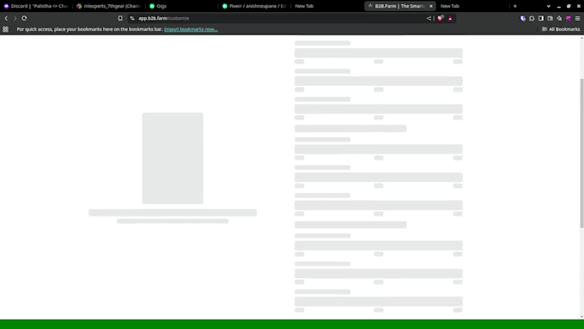584x329 pixels.
Task: Restore the browser window size
Action: tap(569, 6)
